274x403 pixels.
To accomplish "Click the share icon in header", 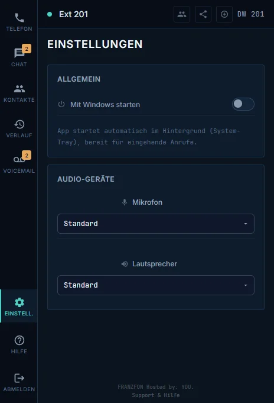I will point(203,14).
